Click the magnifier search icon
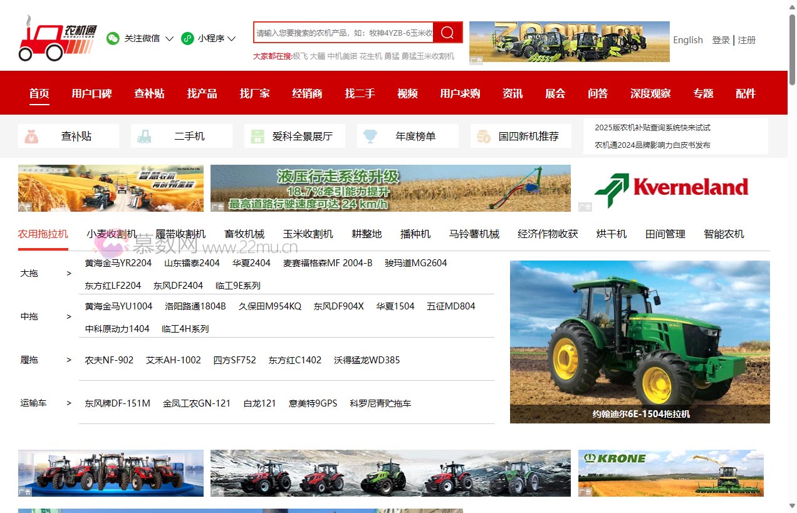 (447, 32)
